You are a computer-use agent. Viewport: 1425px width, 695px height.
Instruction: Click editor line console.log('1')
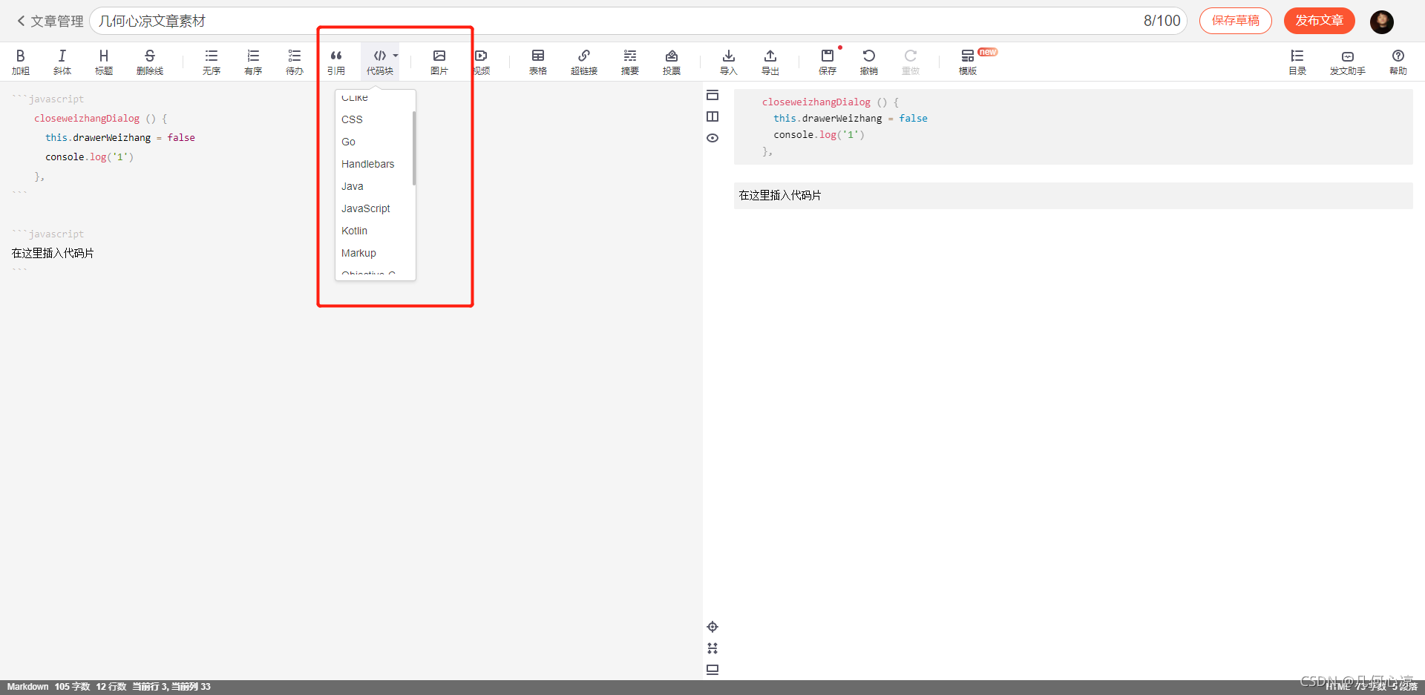coord(89,157)
